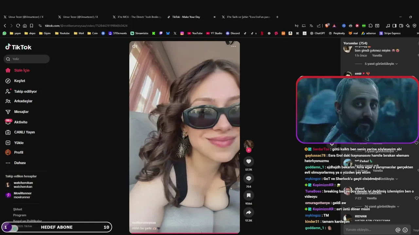Click the browser address bar URL
Viewport: 419px width, 235px height.
click(x=86, y=25)
